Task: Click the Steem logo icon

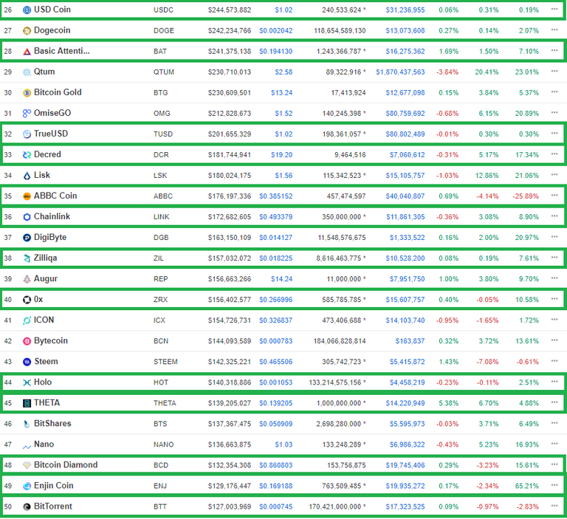Action: tap(27, 362)
